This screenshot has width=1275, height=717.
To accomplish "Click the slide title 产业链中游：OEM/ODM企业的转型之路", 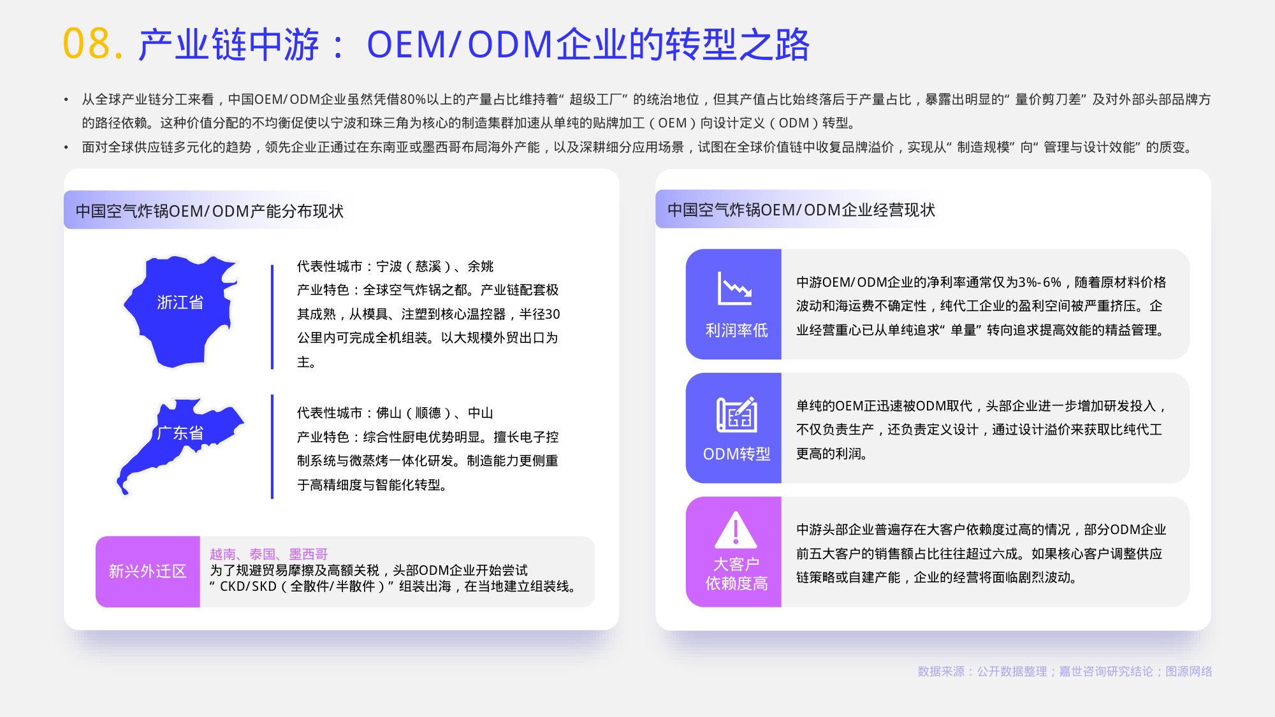I will (474, 45).
